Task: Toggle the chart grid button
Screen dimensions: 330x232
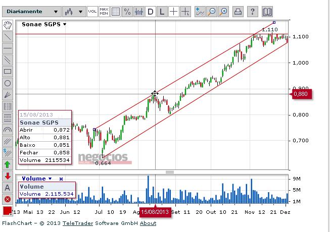Action: [116, 12]
